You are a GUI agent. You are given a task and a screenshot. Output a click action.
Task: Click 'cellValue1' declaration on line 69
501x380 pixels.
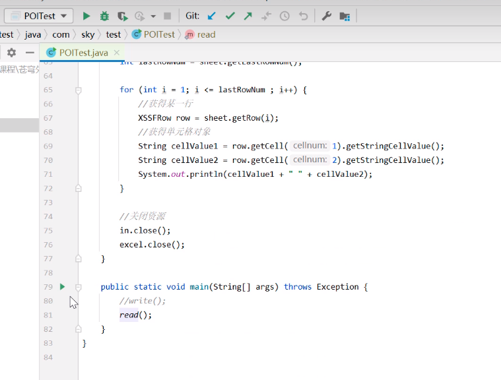pyautogui.click(x=194, y=146)
